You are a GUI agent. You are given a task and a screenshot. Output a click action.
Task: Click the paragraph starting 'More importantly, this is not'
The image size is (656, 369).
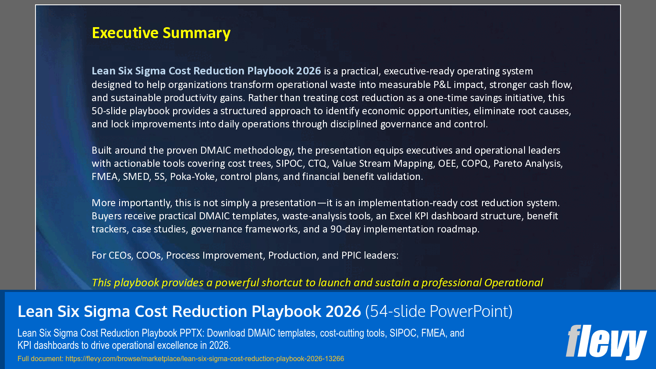(x=326, y=216)
